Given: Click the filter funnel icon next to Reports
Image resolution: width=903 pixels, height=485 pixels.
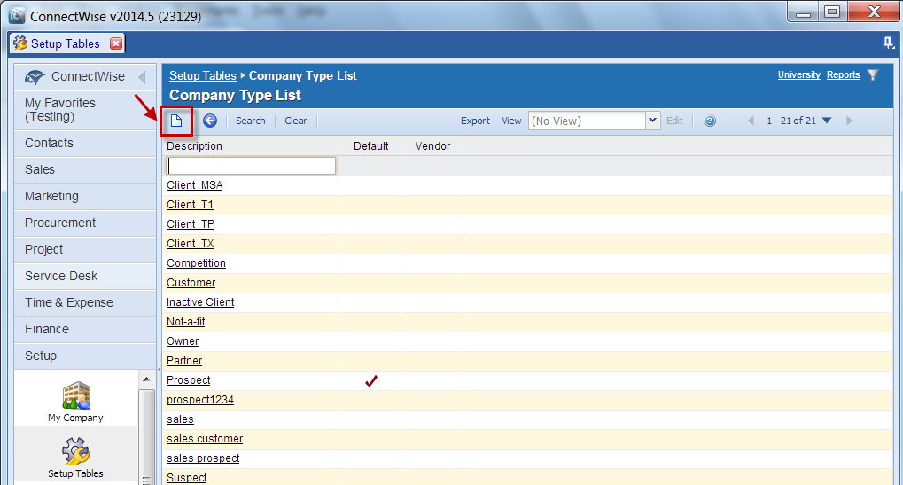Looking at the screenshot, I should point(873,74).
